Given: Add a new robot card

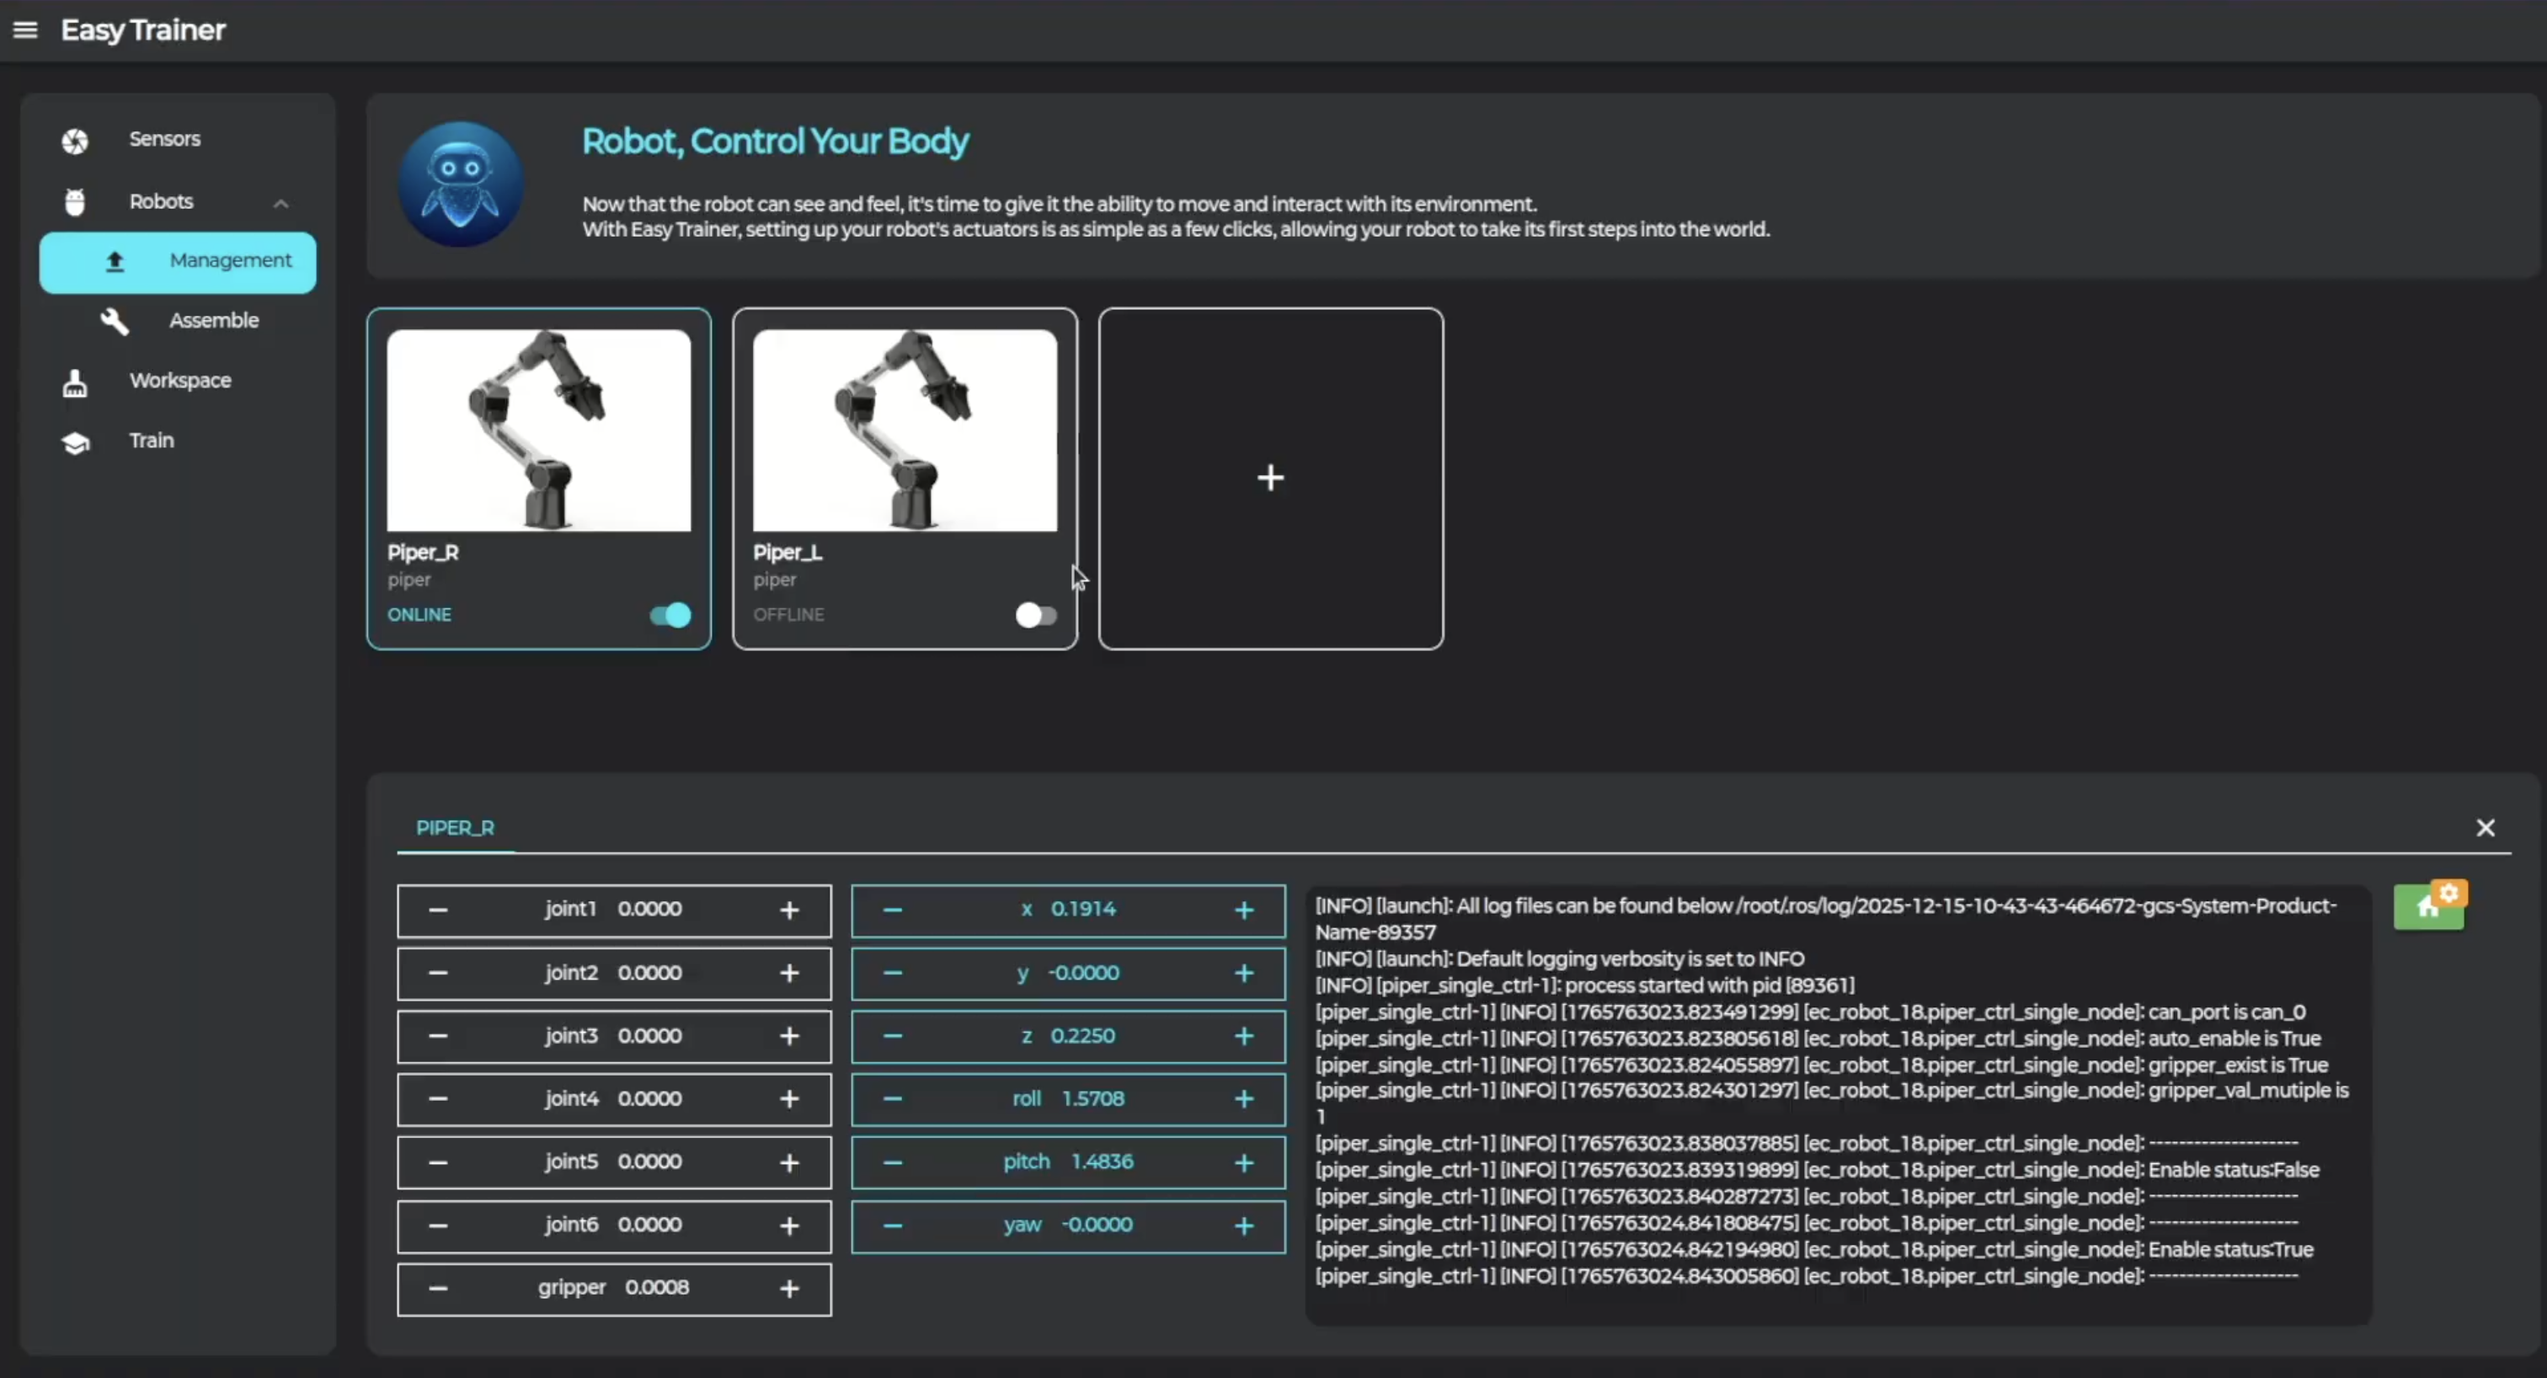Looking at the screenshot, I should (x=1269, y=478).
